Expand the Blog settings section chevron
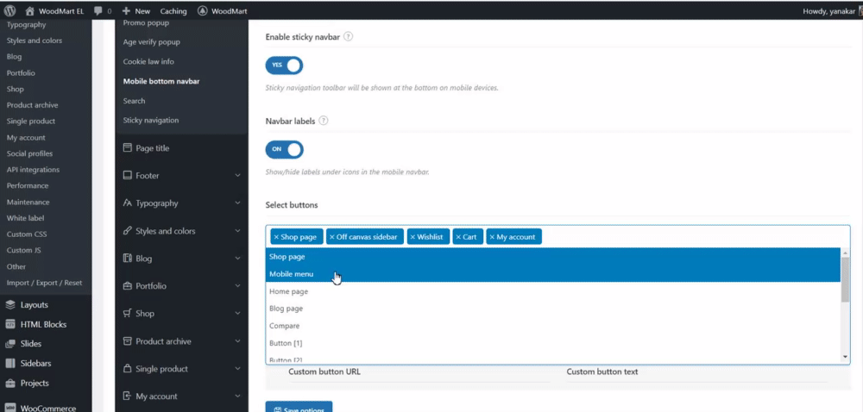The width and height of the screenshot is (863, 412). [238, 259]
